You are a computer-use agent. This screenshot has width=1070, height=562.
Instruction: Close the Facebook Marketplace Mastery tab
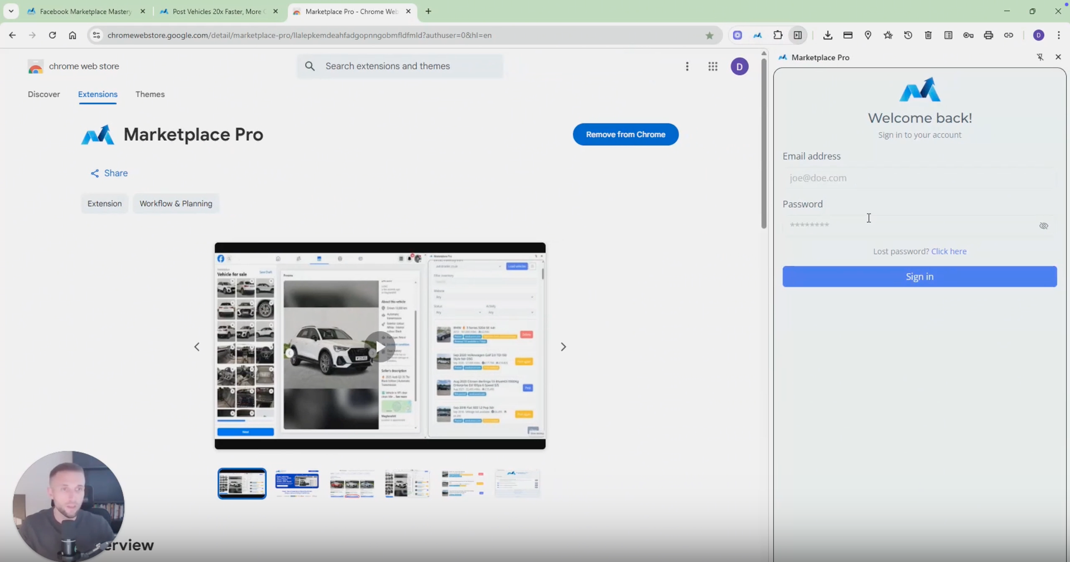(143, 11)
